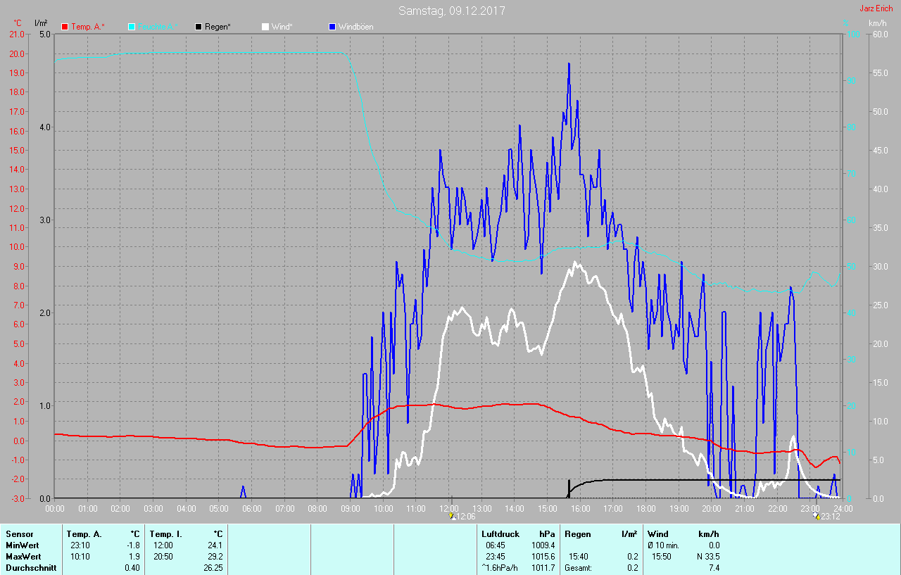Screen dimensions: 901x575
Task: Click the black Regen legend square
Action: click(x=199, y=27)
